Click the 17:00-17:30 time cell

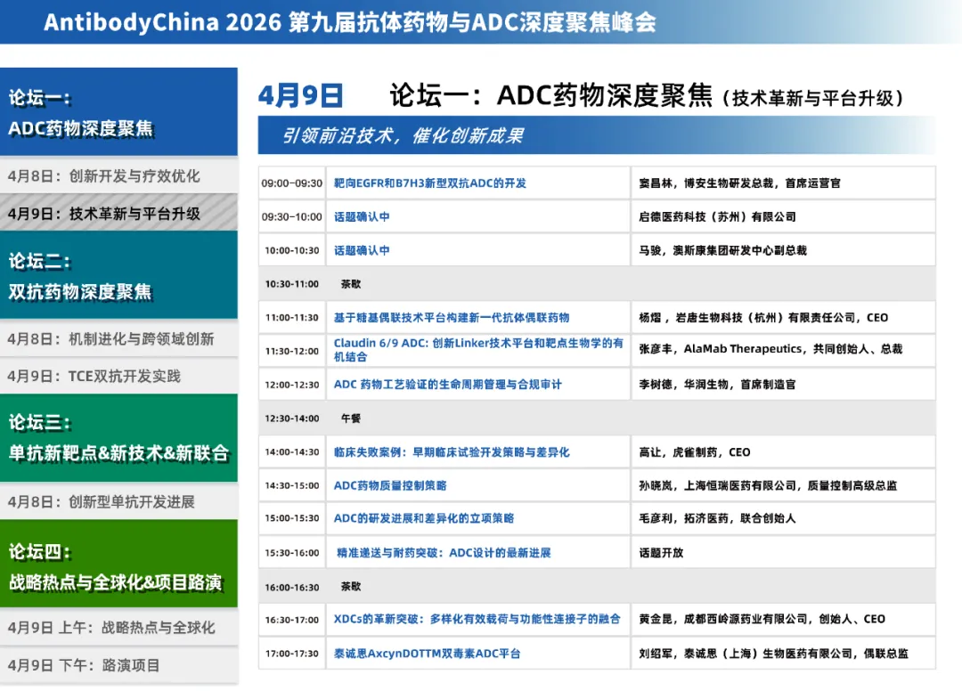point(292,654)
